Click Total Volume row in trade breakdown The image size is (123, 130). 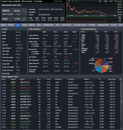point(53,35)
